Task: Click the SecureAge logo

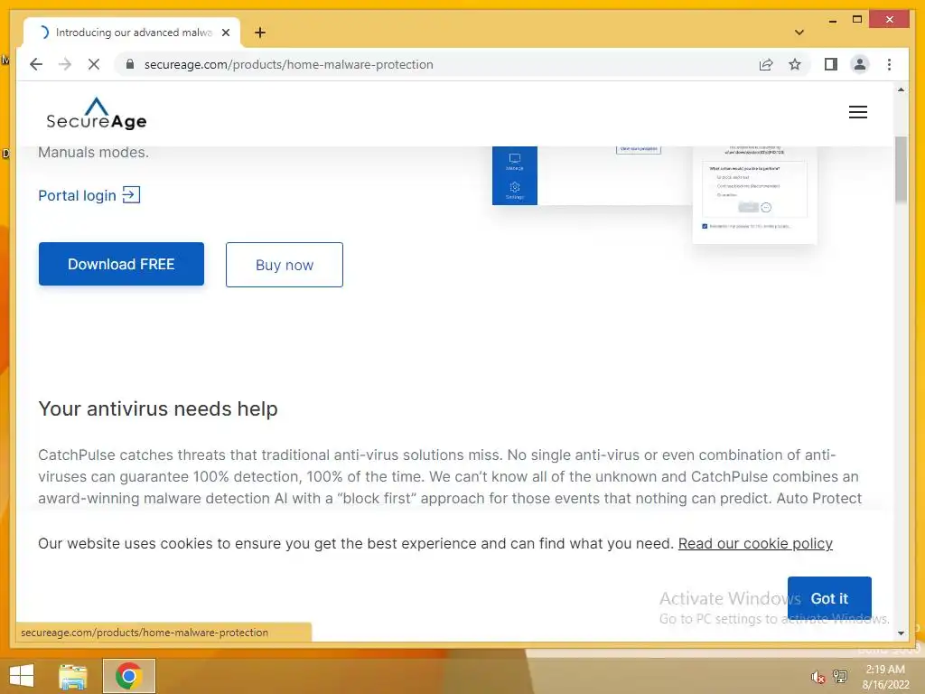Action: coord(96,113)
